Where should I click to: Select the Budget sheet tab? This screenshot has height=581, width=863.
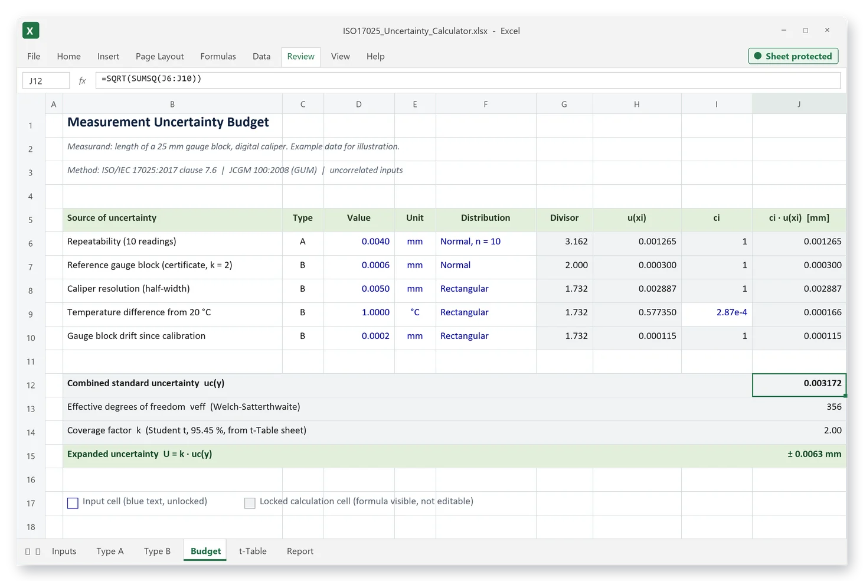(205, 551)
